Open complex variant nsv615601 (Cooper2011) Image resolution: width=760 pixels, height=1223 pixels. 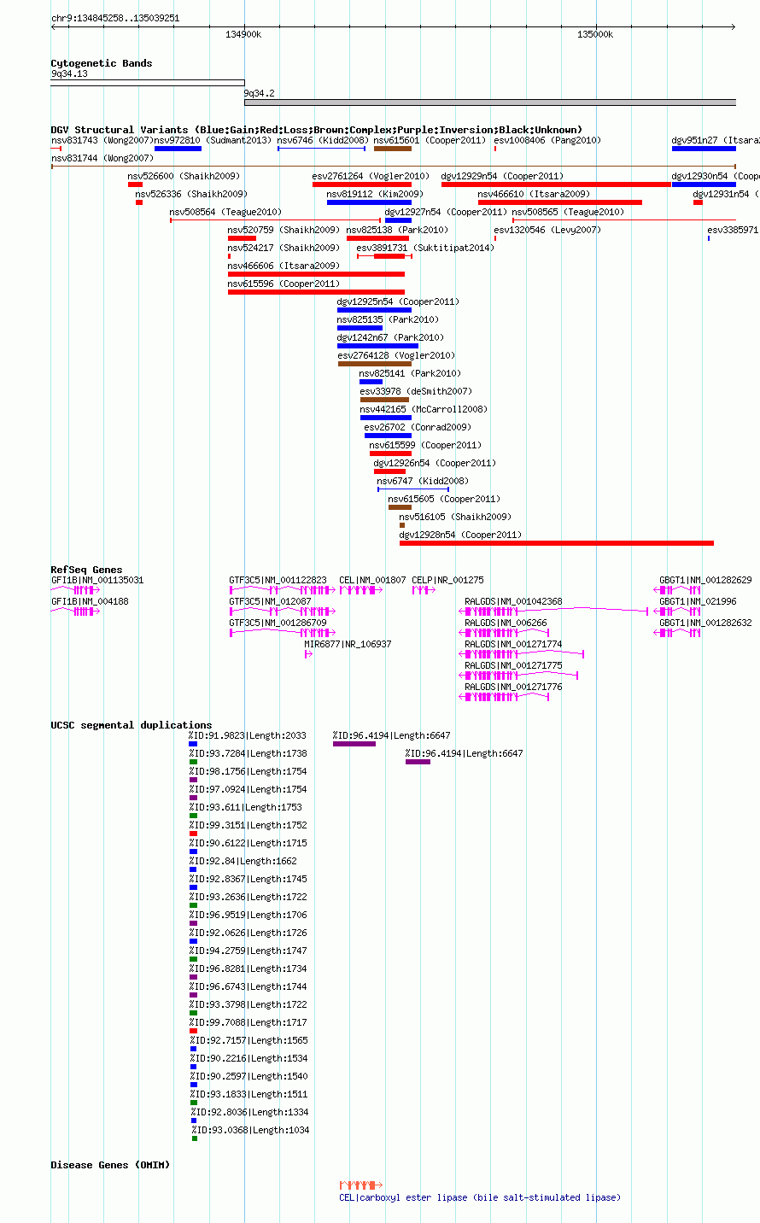click(x=393, y=149)
